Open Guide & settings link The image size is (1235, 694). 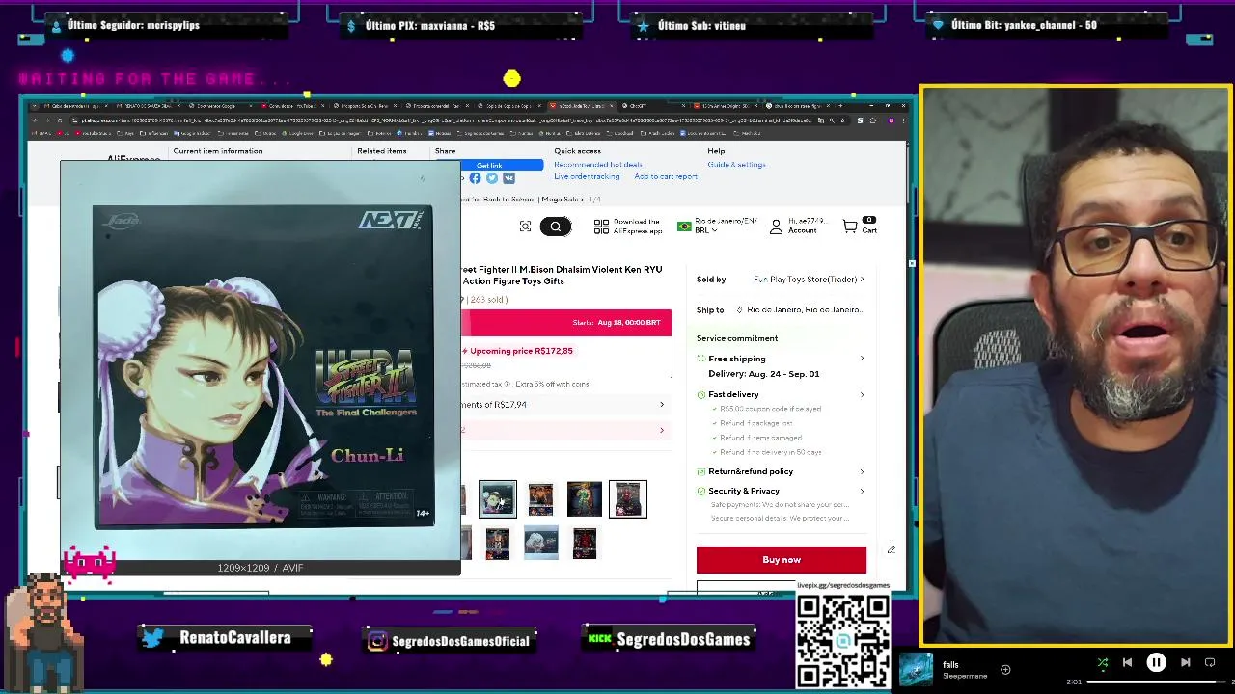736,165
